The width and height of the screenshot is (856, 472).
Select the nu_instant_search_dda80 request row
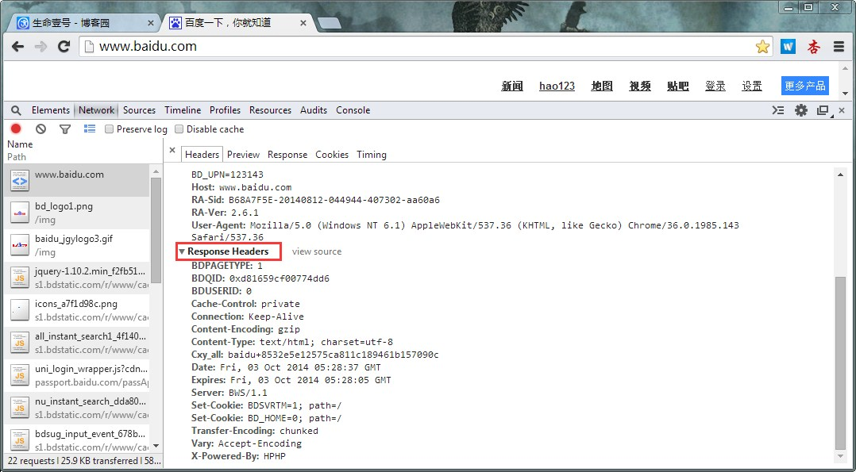[x=77, y=409]
